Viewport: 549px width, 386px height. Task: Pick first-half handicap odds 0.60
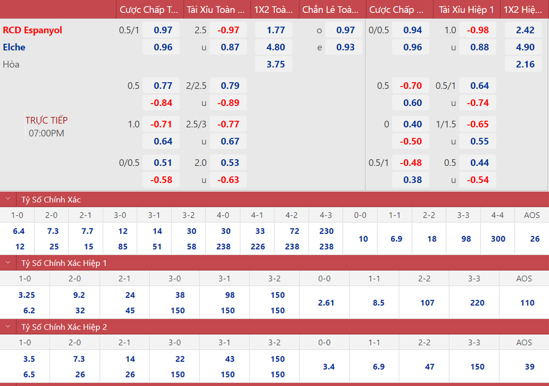[411, 103]
